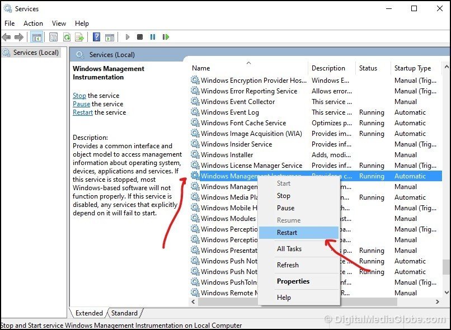Screen dimensions: 451x330
Task: Select Windows Encryption Provider Host service row
Action: [316, 80]
